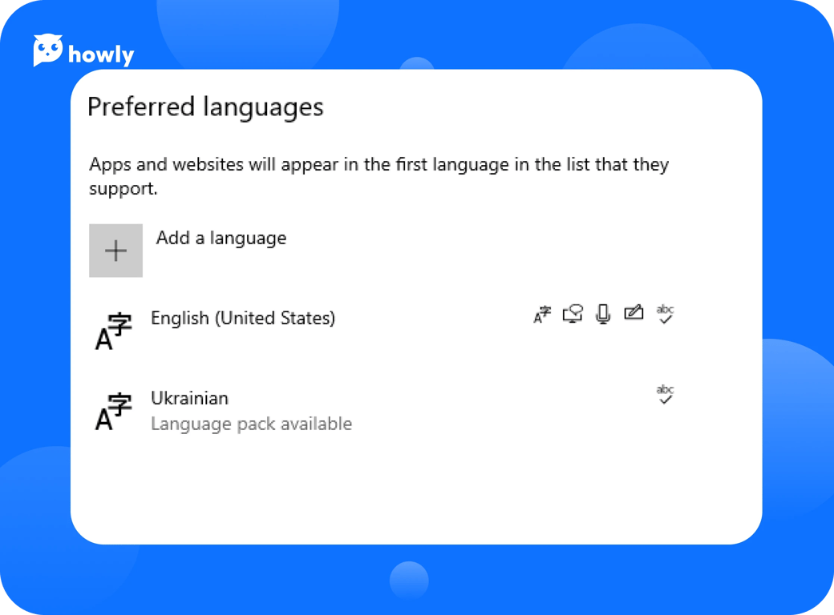The image size is (834, 615).
Task: Click the "Language pack available" text
Action: coord(251,424)
